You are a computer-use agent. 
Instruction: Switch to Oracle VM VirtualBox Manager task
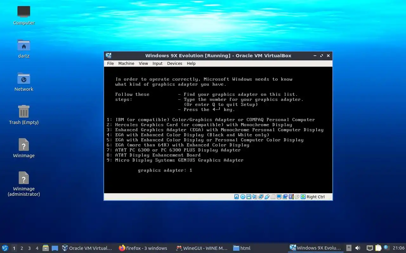(87, 248)
